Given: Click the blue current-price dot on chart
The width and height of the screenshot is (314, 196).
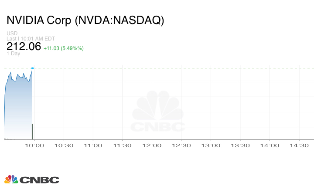Looking at the screenshot, I should point(32,68).
